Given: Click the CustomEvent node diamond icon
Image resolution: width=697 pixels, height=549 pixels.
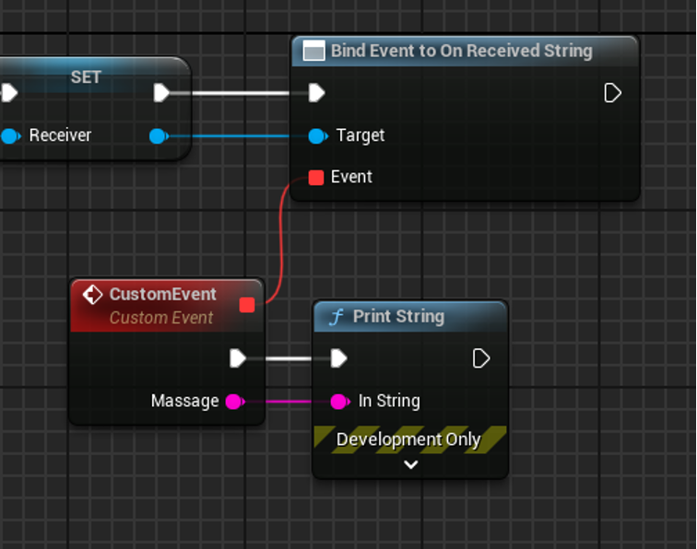Looking at the screenshot, I should (x=92, y=295).
